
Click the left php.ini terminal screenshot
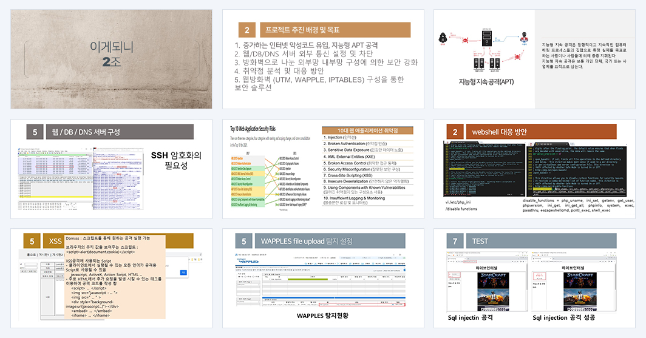tap(484, 169)
